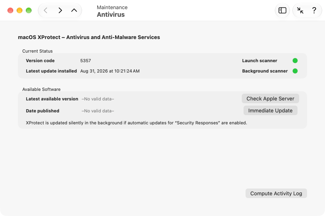Click the XProtect silent update note
This screenshot has width=325, height=216.
[x=136, y=123]
